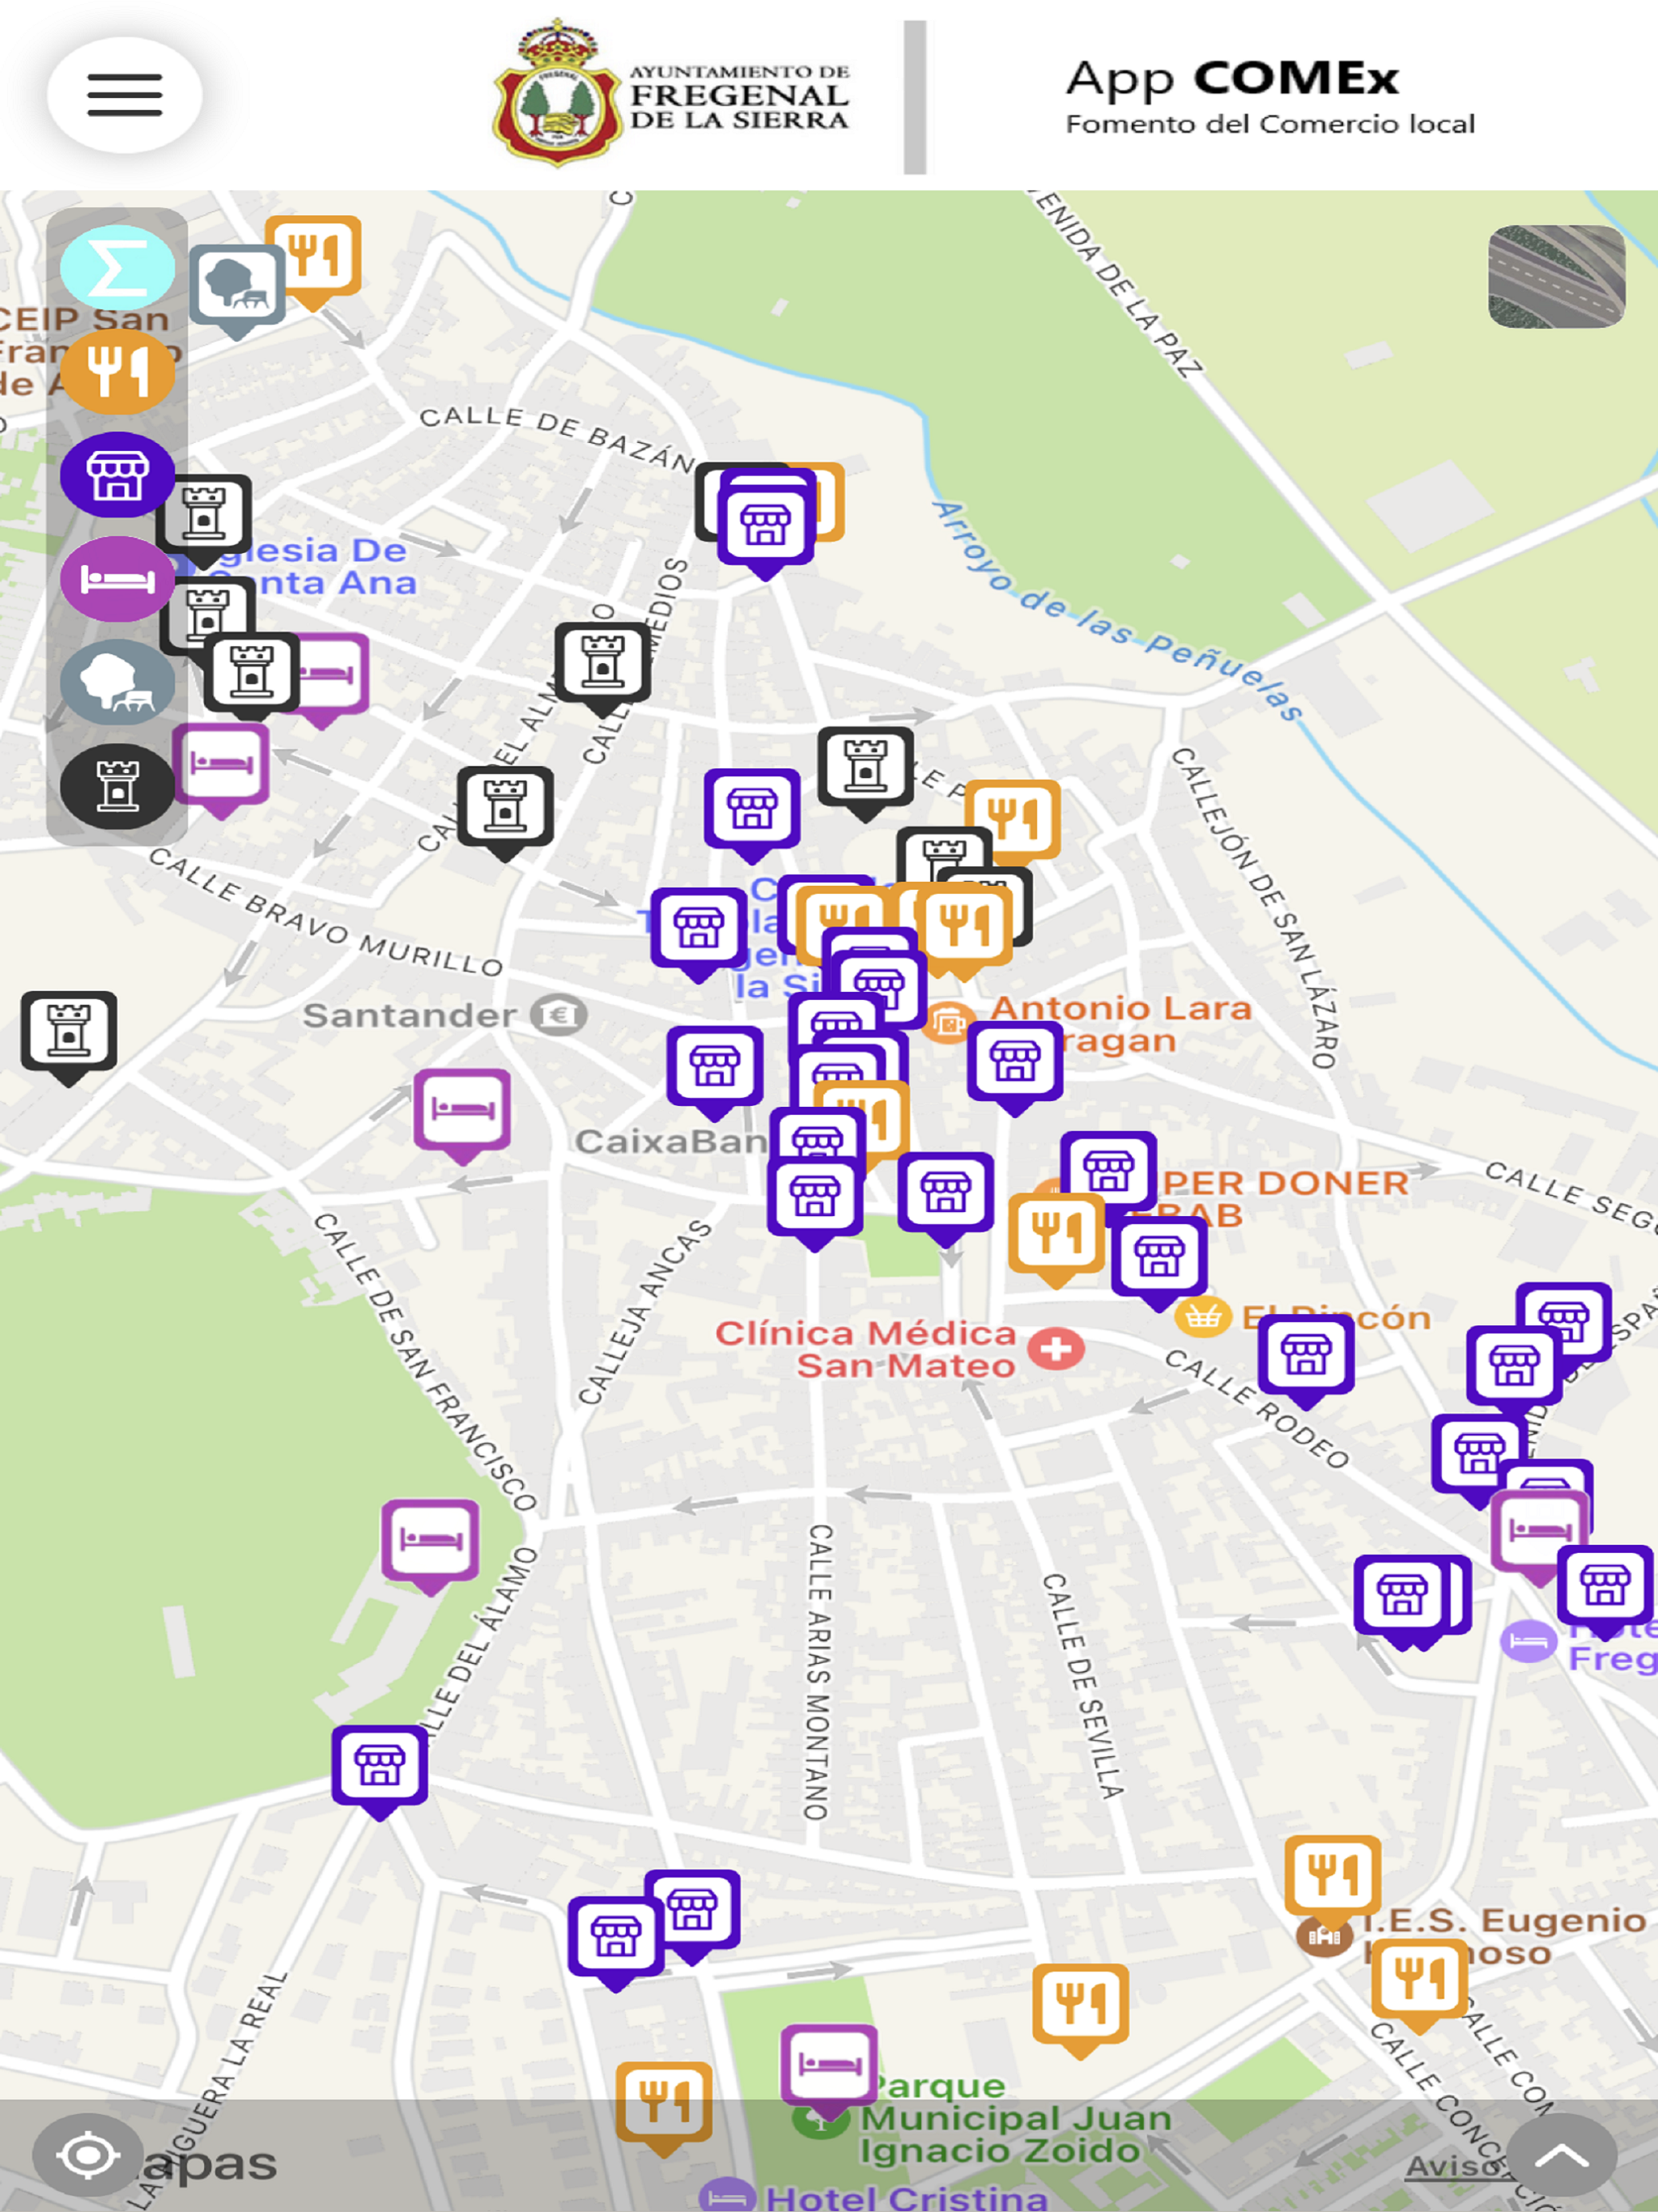This screenshot has height=2212, width=1658.
Task: Toggle the sigma all-categories filter
Action: 117,267
